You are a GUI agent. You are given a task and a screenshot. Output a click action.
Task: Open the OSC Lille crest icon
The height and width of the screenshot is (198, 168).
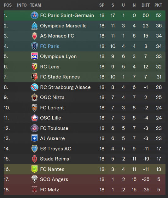point(34,118)
